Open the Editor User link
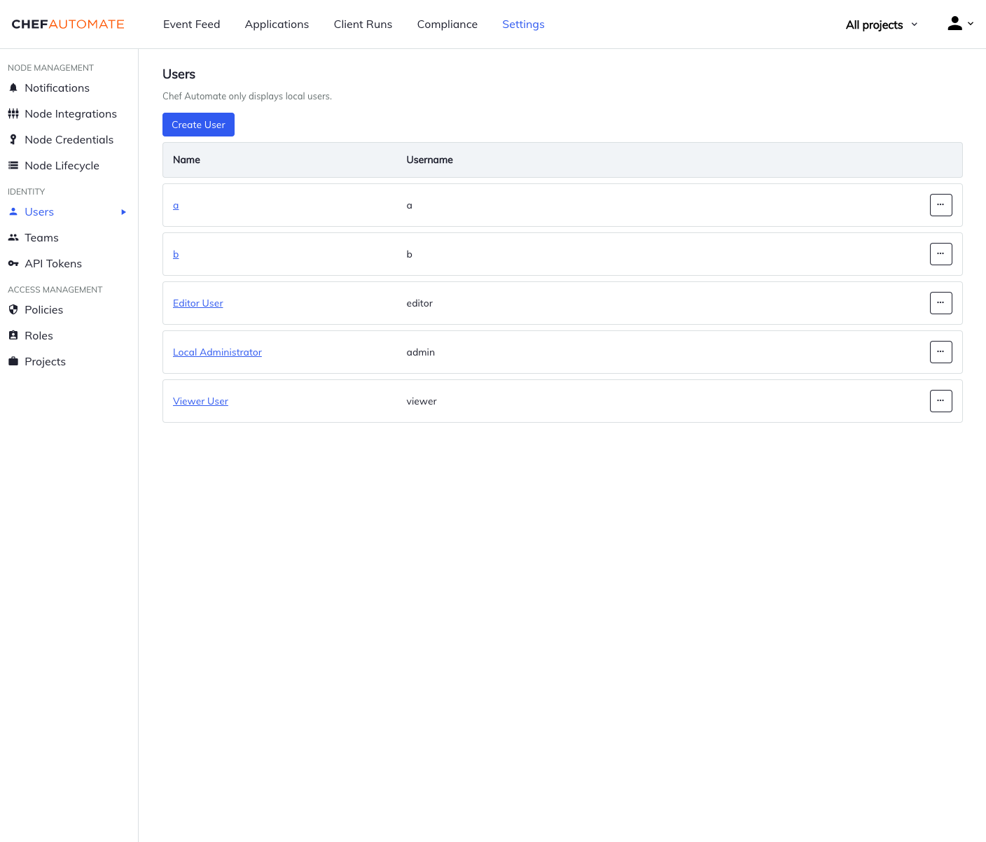The width and height of the screenshot is (986, 842). tap(198, 303)
